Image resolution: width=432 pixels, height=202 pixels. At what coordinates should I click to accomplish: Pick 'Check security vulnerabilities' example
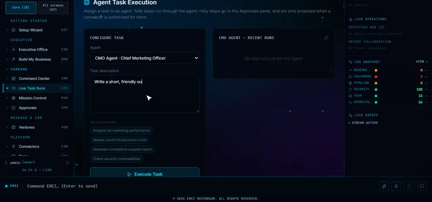pyautogui.click(x=117, y=159)
